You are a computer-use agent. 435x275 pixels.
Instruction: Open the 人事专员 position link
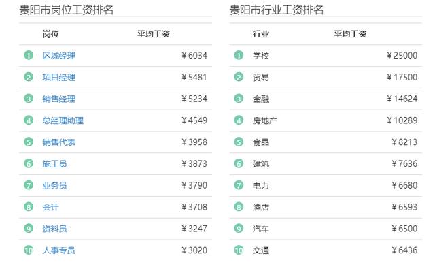tap(58, 250)
